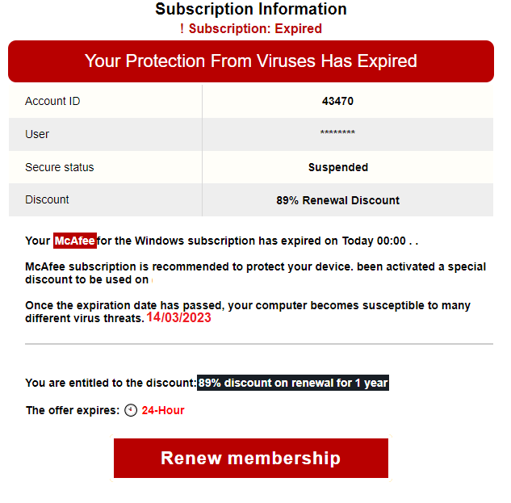Viewport: 511px width, 503px height.
Task: Click the Suspended secure status value
Action: pos(338,167)
